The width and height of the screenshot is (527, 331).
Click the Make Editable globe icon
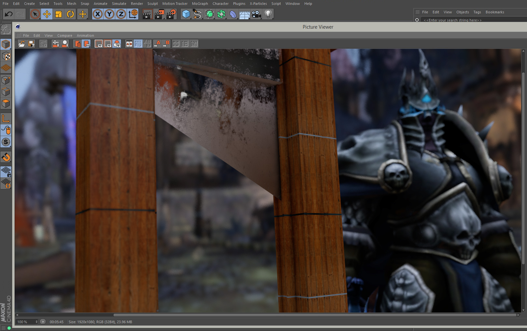click(6, 30)
